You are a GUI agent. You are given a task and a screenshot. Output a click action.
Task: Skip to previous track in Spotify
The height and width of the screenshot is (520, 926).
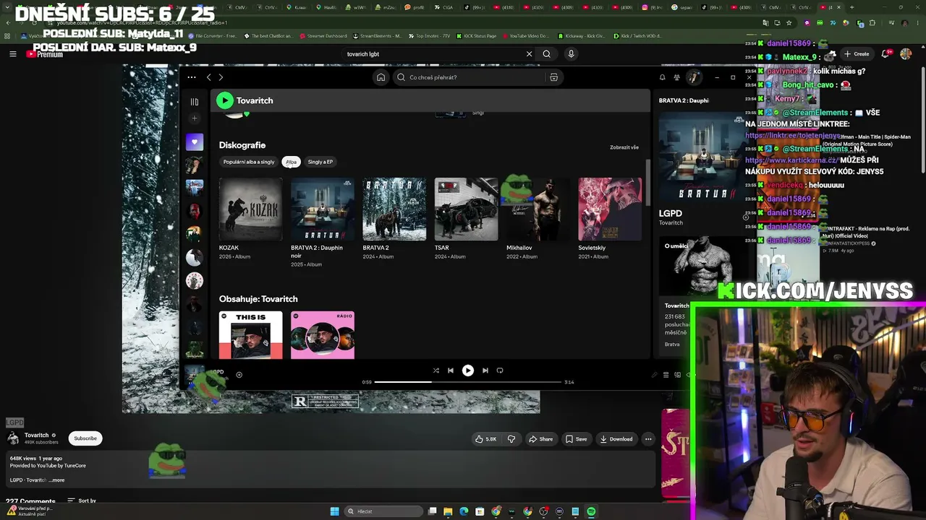coord(451,370)
